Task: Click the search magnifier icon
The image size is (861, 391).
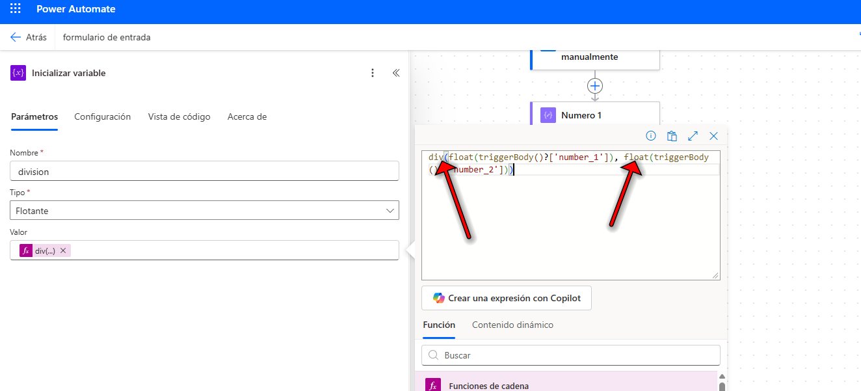Action: pos(433,355)
